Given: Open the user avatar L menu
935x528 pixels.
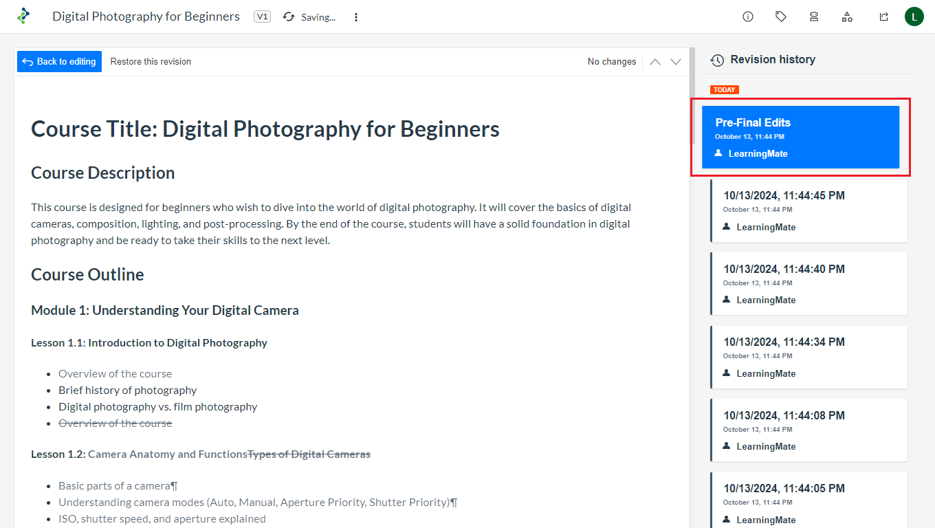Looking at the screenshot, I should 914,16.
